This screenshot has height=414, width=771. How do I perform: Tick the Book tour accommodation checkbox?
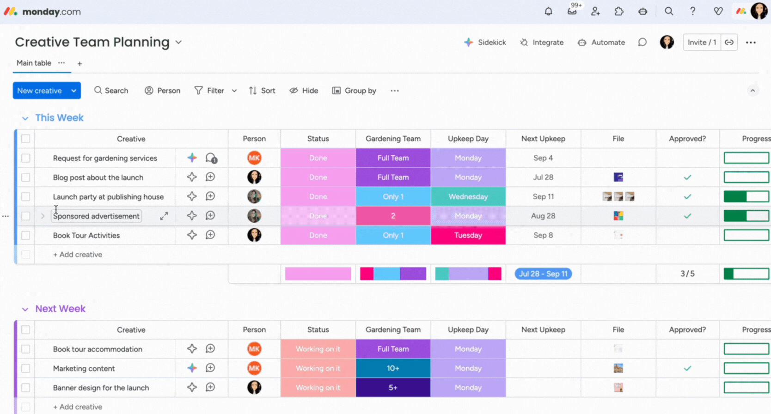(x=26, y=349)
